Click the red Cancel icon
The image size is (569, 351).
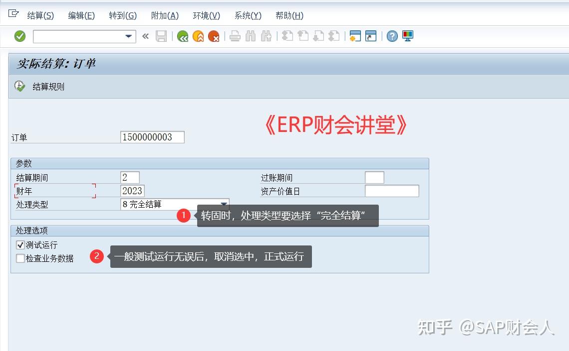point(214,36)
